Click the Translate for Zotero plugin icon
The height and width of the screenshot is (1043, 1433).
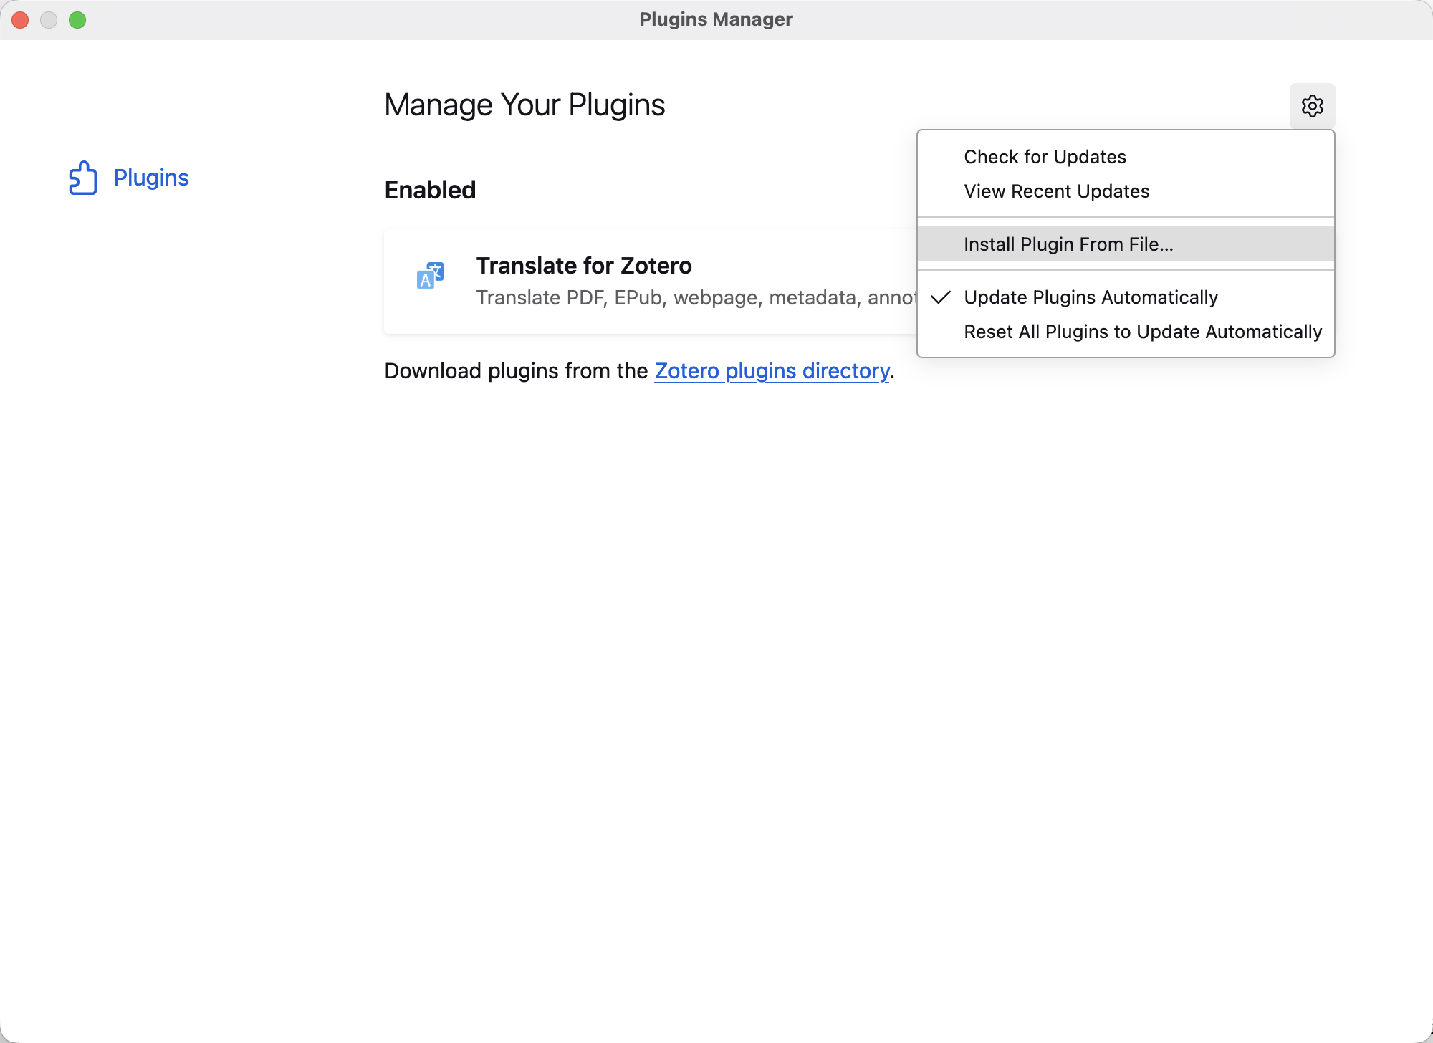431,276
